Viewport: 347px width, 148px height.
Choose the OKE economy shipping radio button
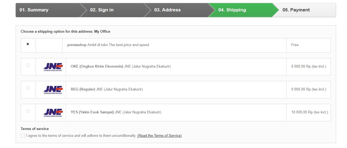[x=28, y=65]
